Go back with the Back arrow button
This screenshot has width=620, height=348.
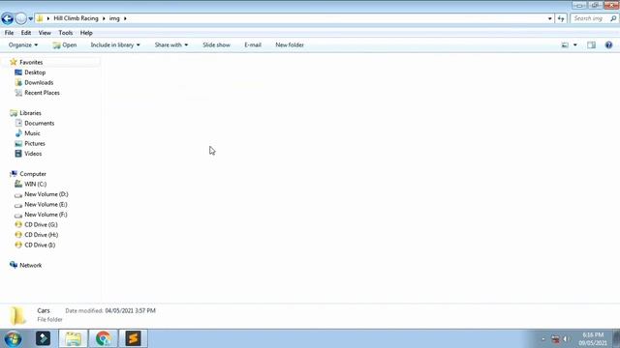click(x=7, y=18)
